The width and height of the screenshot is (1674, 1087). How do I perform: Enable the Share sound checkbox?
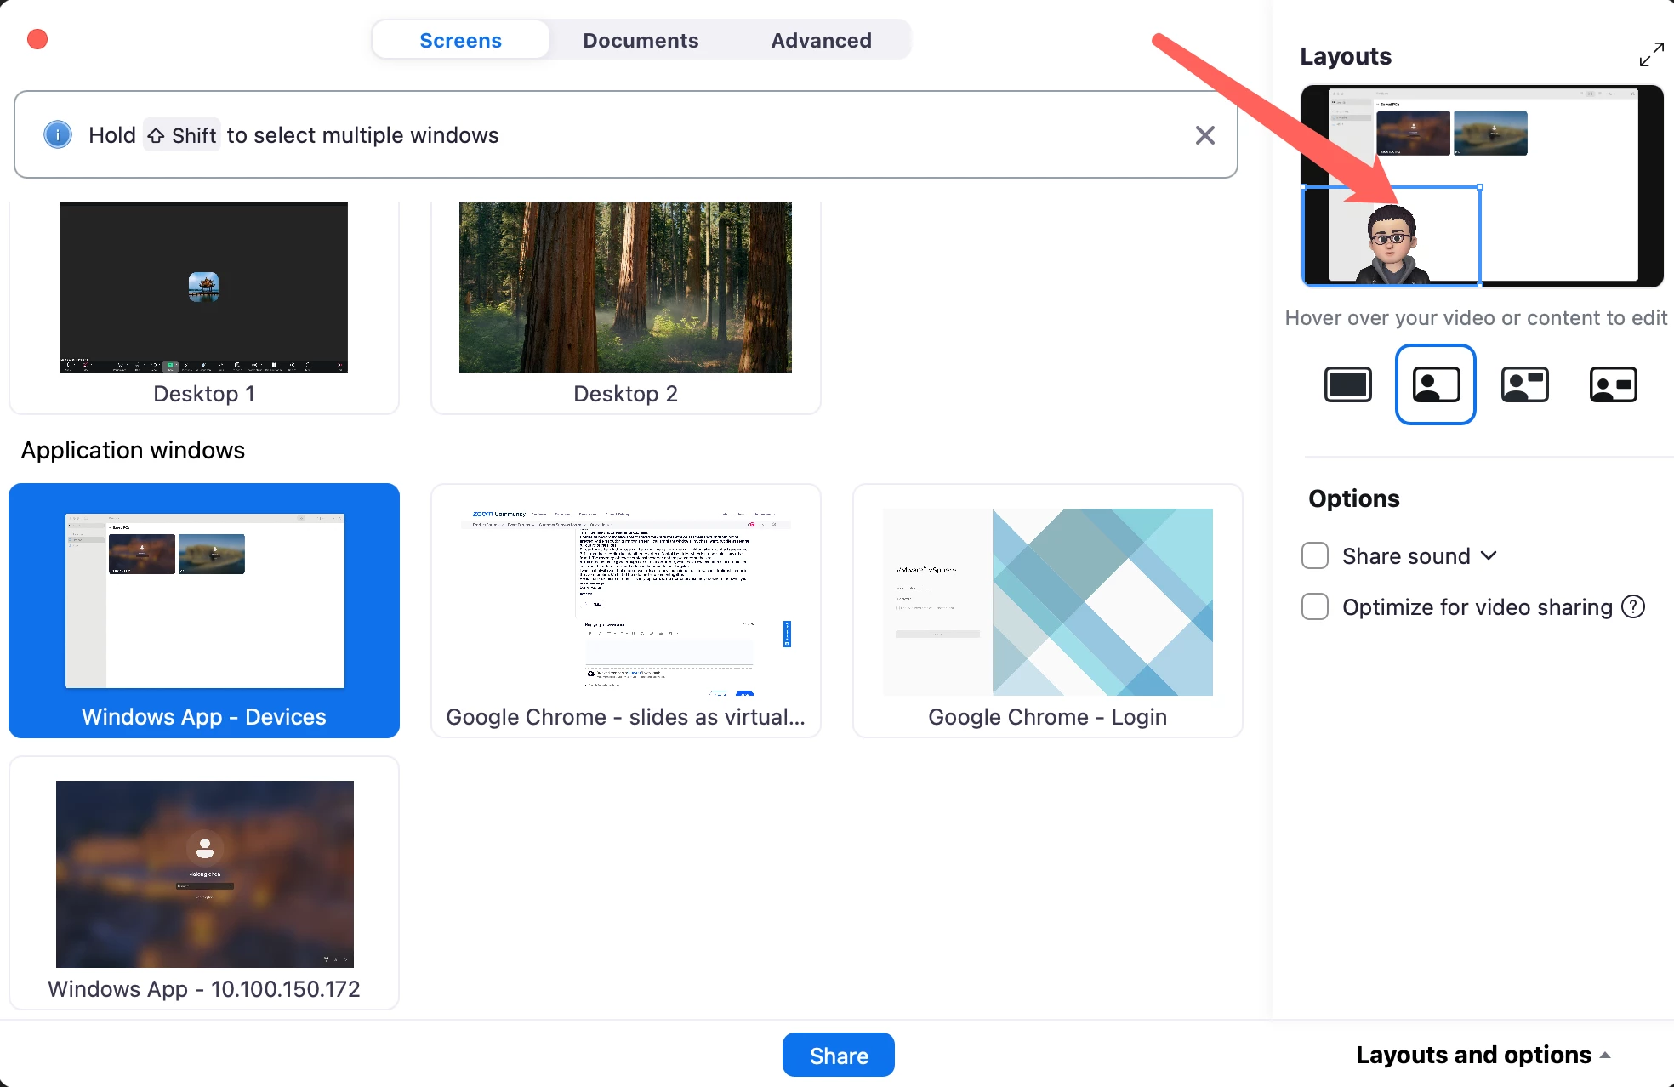pyautogui.click(x=1315, y=555)
